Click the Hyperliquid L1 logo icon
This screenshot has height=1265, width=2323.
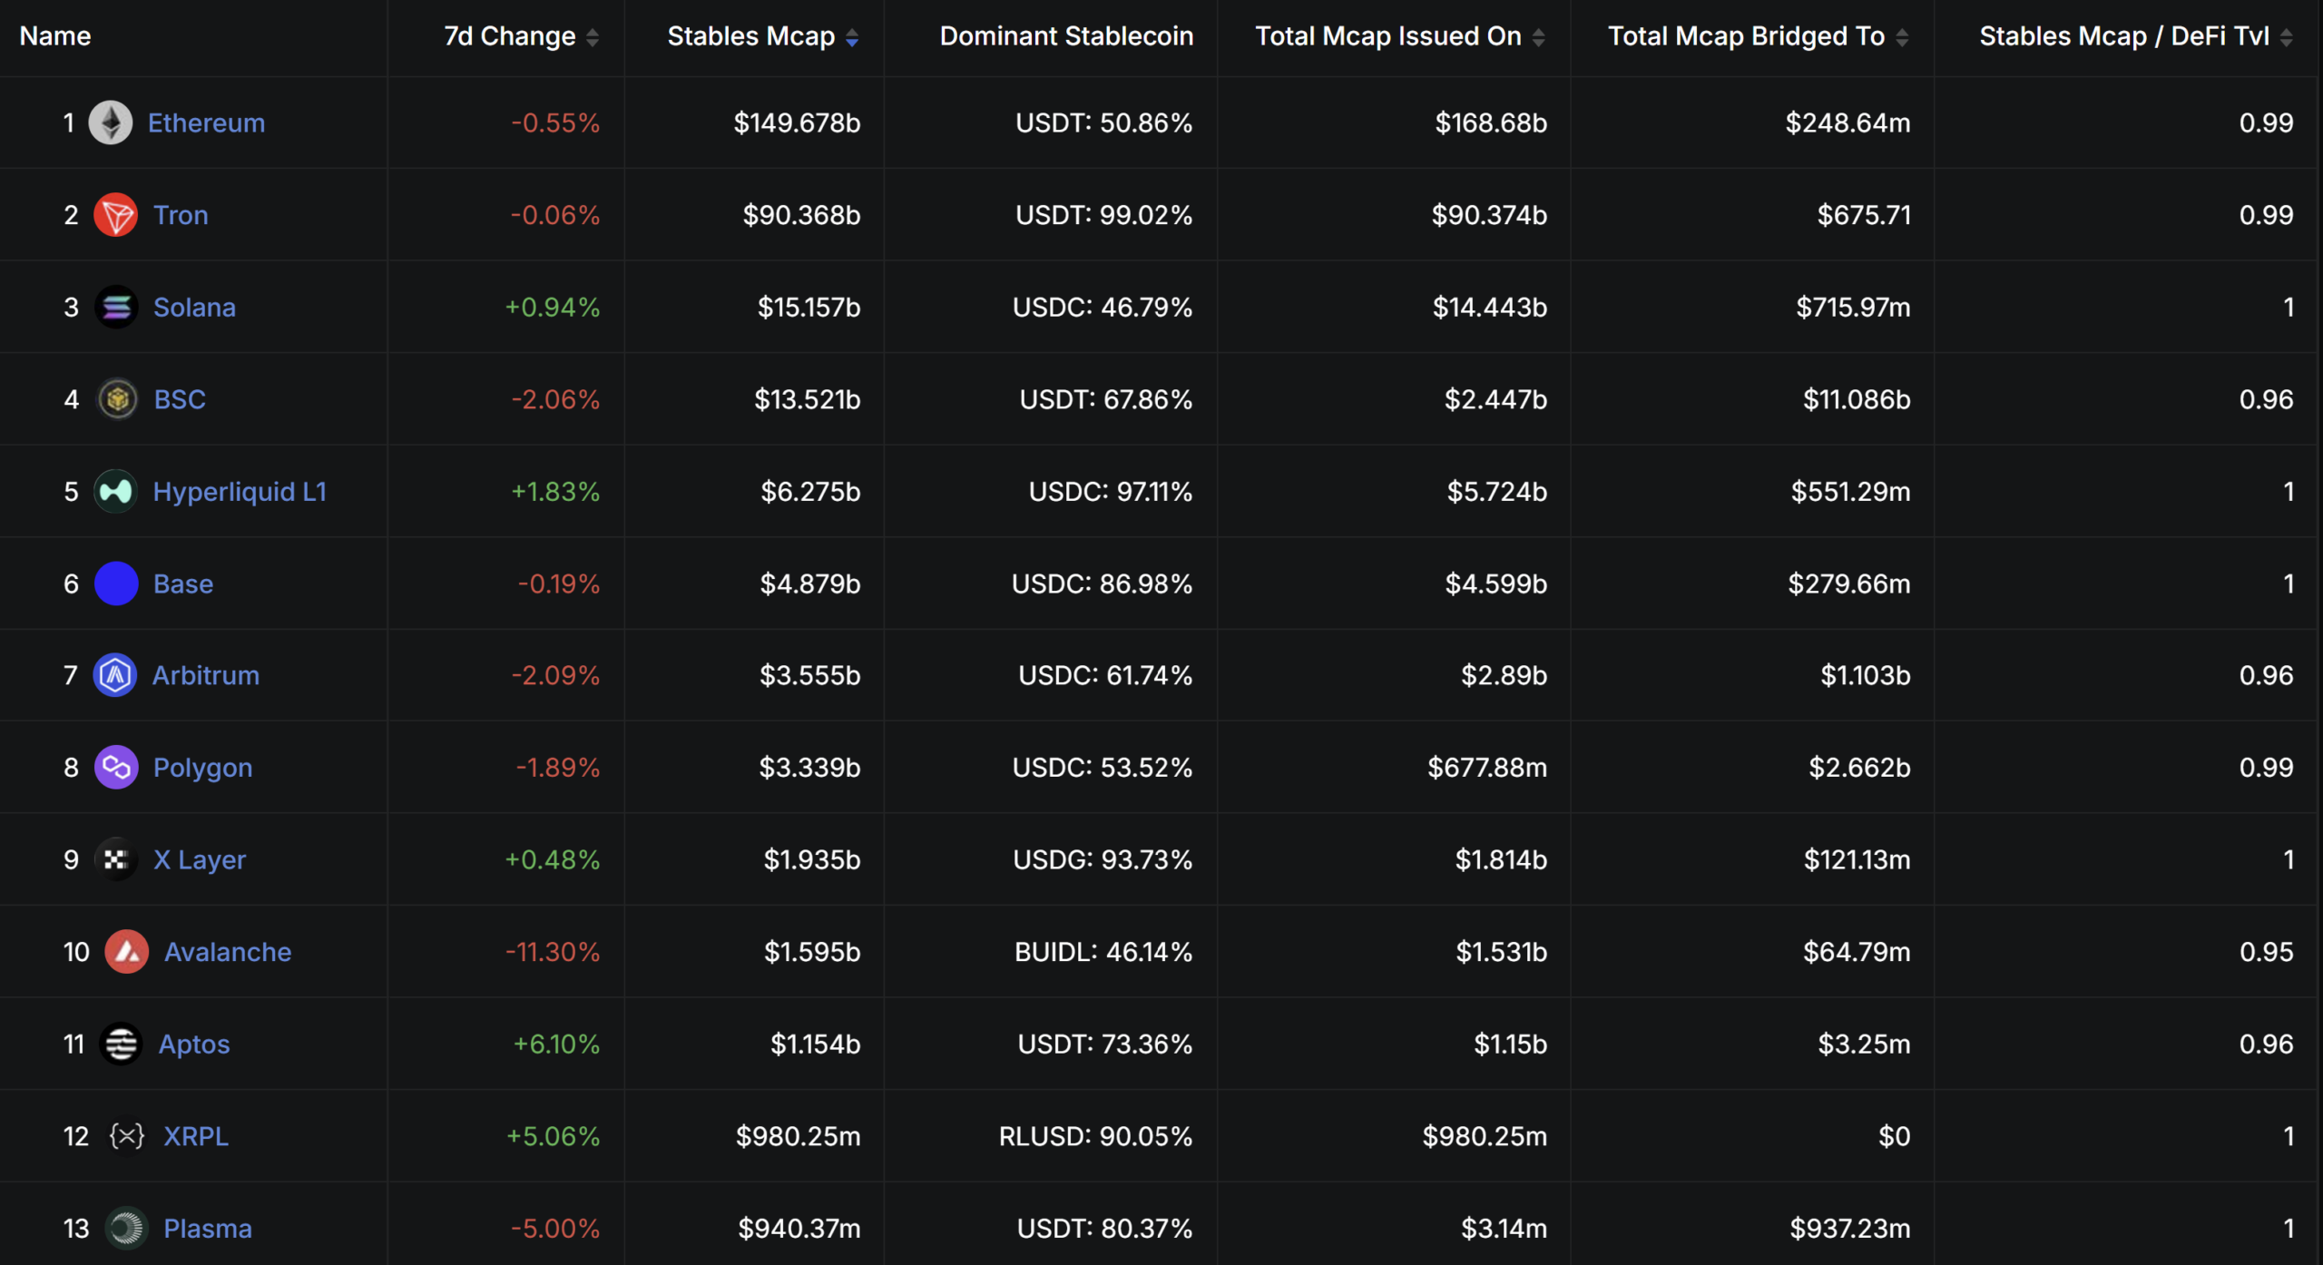pyautogui.click(x=116, y=492)
